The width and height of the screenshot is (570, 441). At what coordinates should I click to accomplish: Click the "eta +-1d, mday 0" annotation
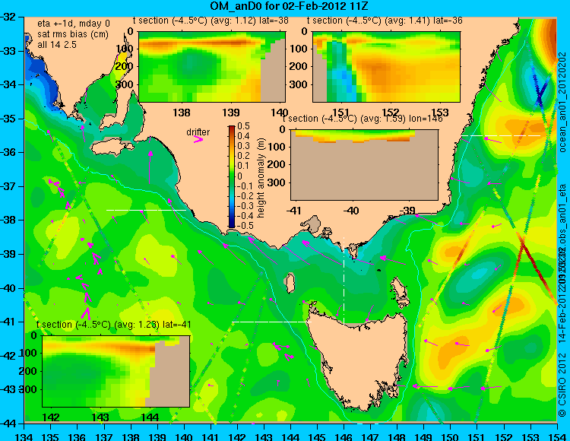pos(74,24)
